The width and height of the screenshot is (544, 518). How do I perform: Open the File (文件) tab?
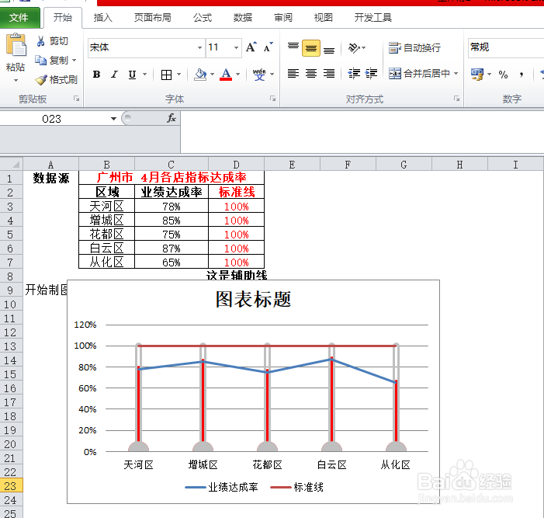tap(19, 17)
